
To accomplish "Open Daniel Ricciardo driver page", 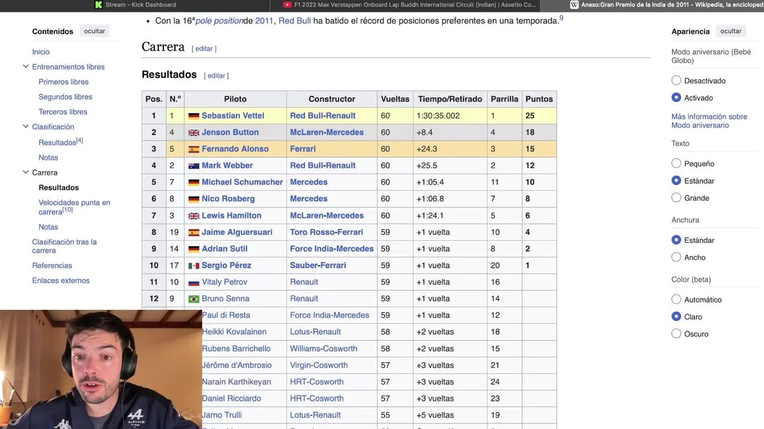I will pyautogui.click(x=232, y=398).
